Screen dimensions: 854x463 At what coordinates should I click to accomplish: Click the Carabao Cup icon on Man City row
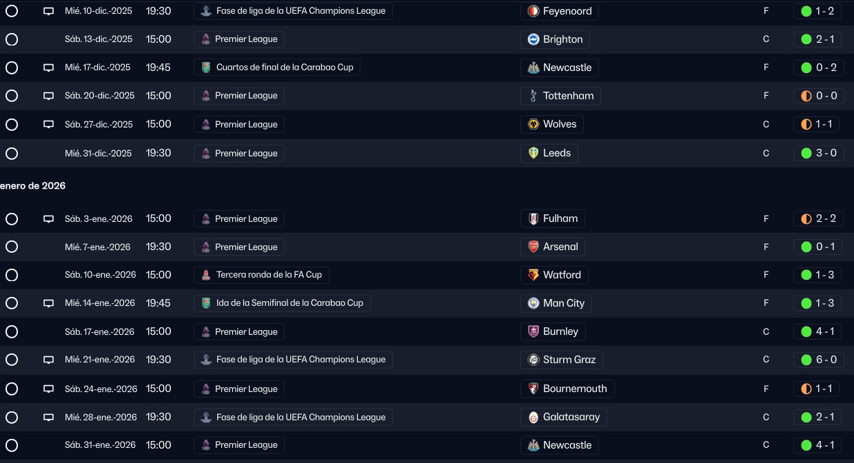click(x=205, y=303)
